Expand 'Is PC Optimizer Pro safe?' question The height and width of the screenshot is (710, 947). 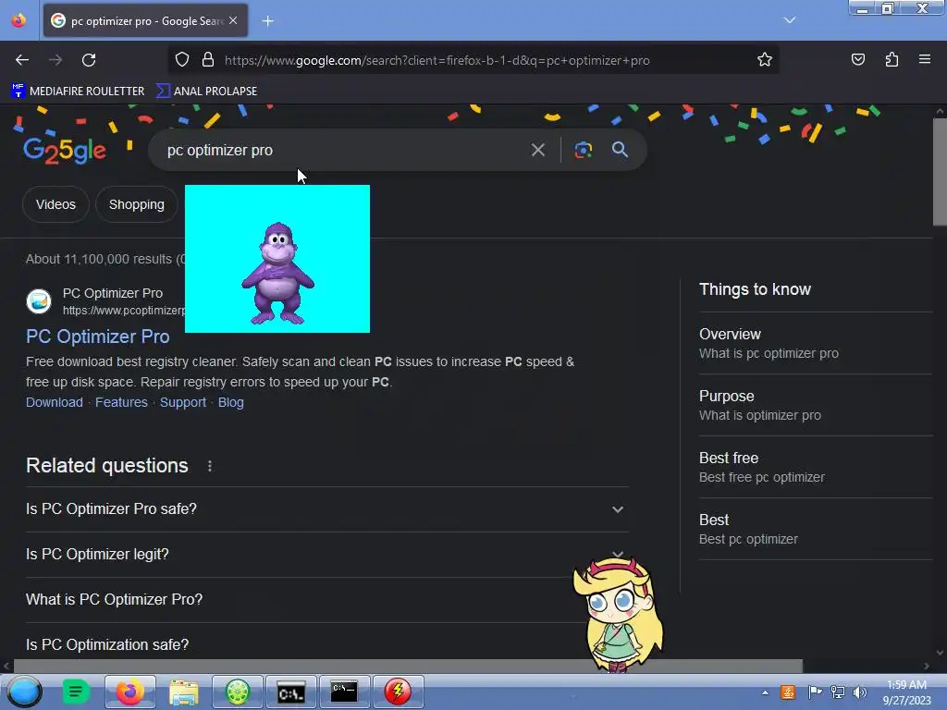[x=326, y=509]
